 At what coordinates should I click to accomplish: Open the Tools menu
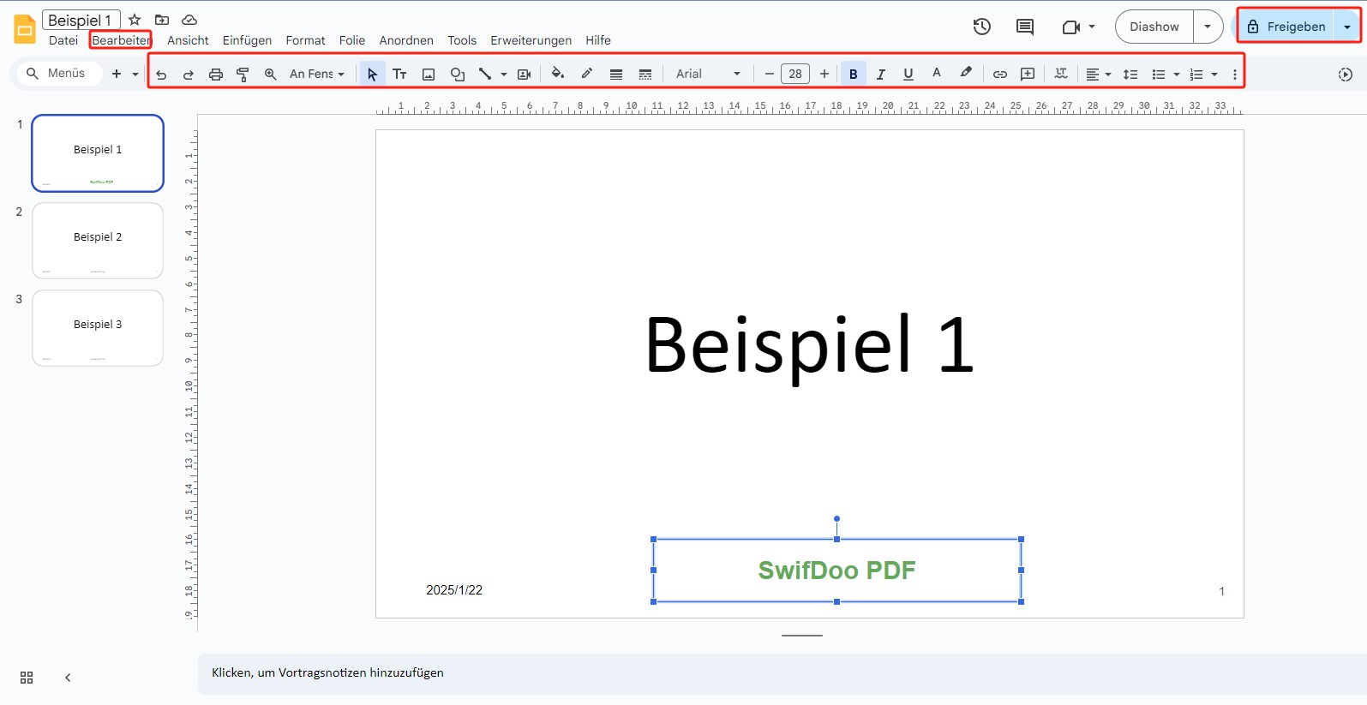click(x=462, y=40)
